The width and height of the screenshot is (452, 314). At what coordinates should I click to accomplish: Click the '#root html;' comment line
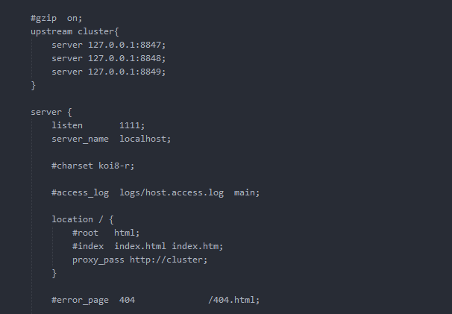coord(106,233)
